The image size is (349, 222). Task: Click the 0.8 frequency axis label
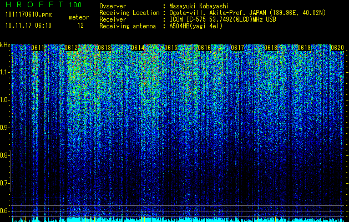4,155
